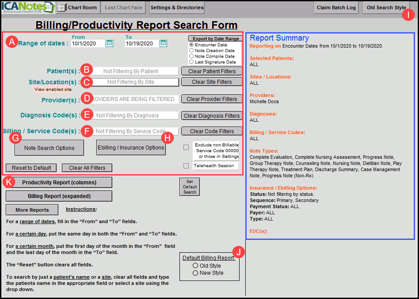Click the View enabled site link
The height and width of the screenshot is (299, 419).
53,90
